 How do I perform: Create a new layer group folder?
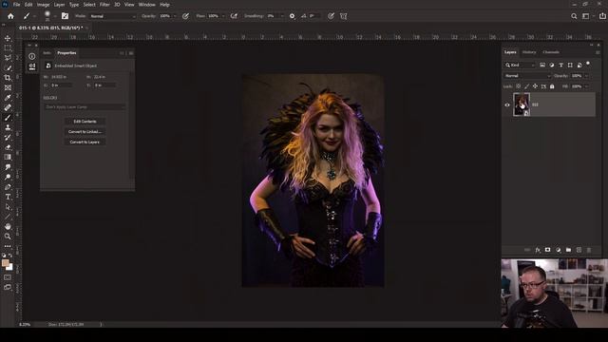point(568,250)
